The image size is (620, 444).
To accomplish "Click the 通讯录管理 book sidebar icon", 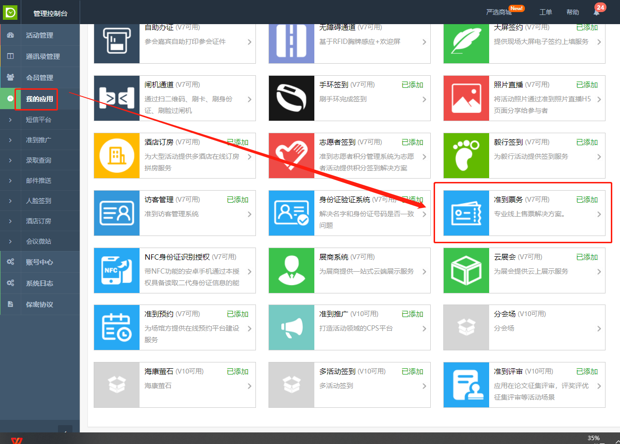I will [x=10, y=56].
